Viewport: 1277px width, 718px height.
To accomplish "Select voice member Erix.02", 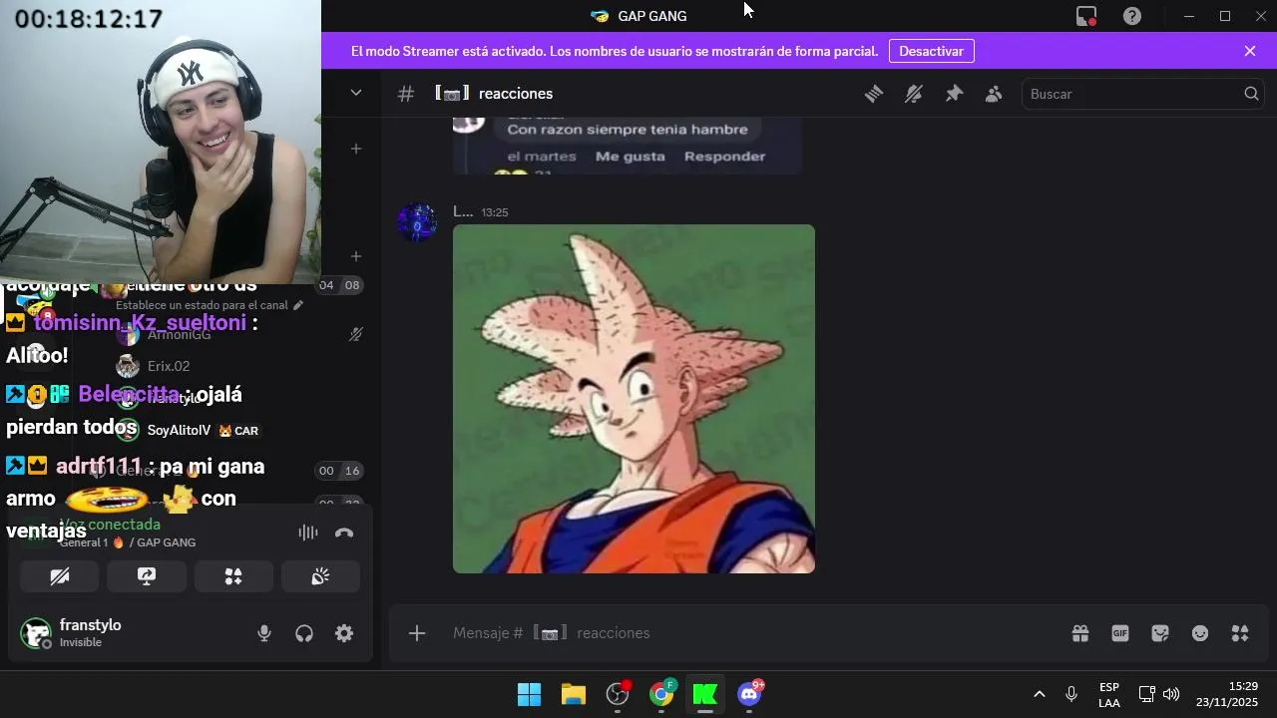I will tap(169, 366).
